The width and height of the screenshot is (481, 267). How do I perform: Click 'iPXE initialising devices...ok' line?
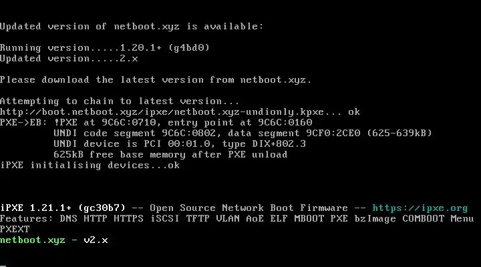pos(90,166)
